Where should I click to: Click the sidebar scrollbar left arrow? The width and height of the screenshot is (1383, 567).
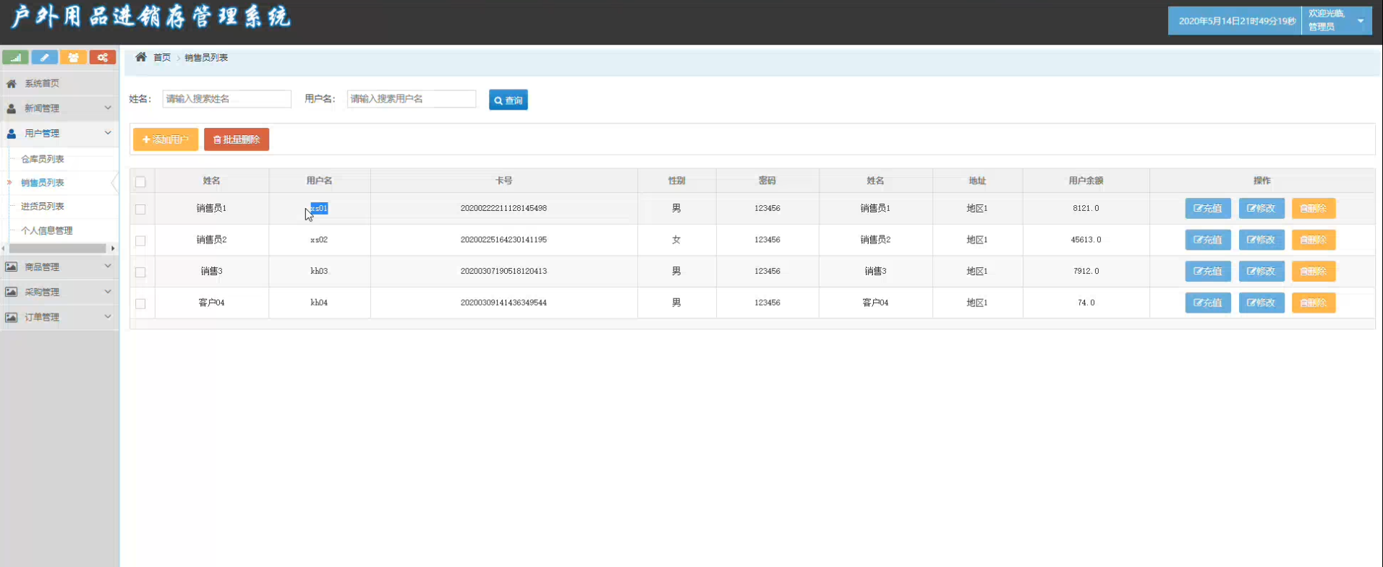coord(4,248)
